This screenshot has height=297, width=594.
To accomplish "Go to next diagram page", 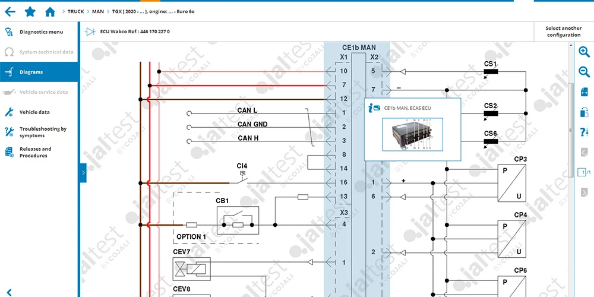I will click(584, 192).
